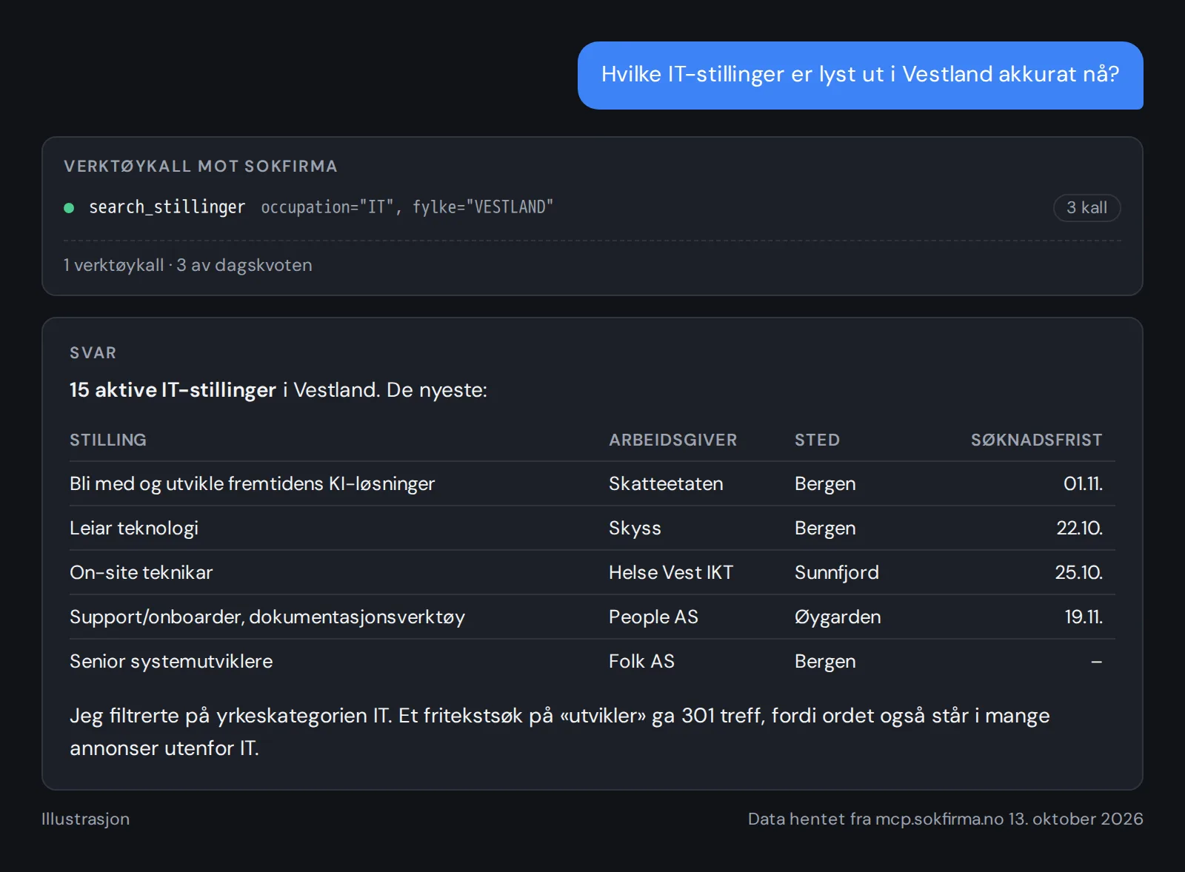1185x872 pixels.
Task: Click 'Bergen' in the Skatteetaten row
Action: (825, 484)
